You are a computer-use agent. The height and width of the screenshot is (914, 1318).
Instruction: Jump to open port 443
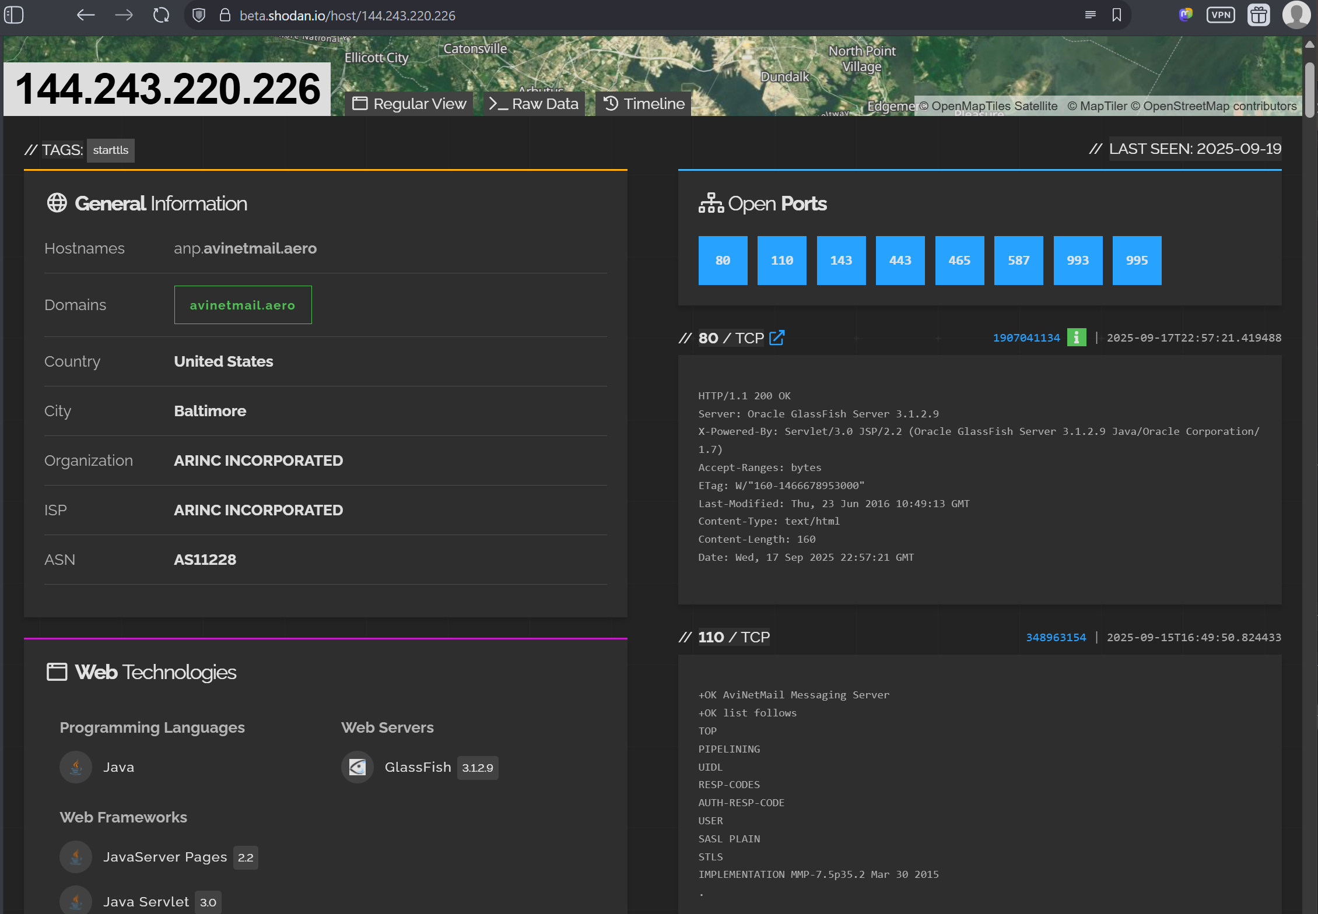click(900, 261)
